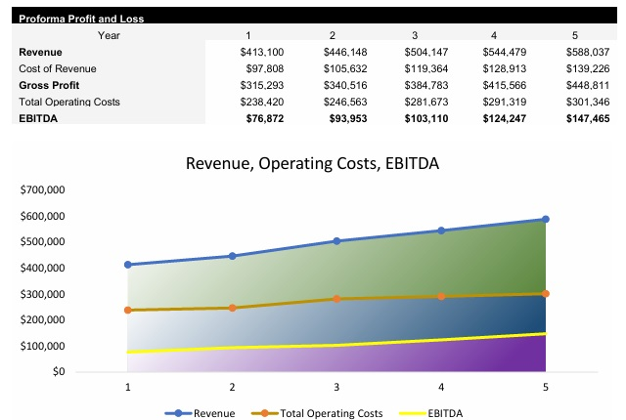This screenshot has width=626, height=420.
Task: Click the yellow EBITDA legend entry
Action: [x=442, y=413]
